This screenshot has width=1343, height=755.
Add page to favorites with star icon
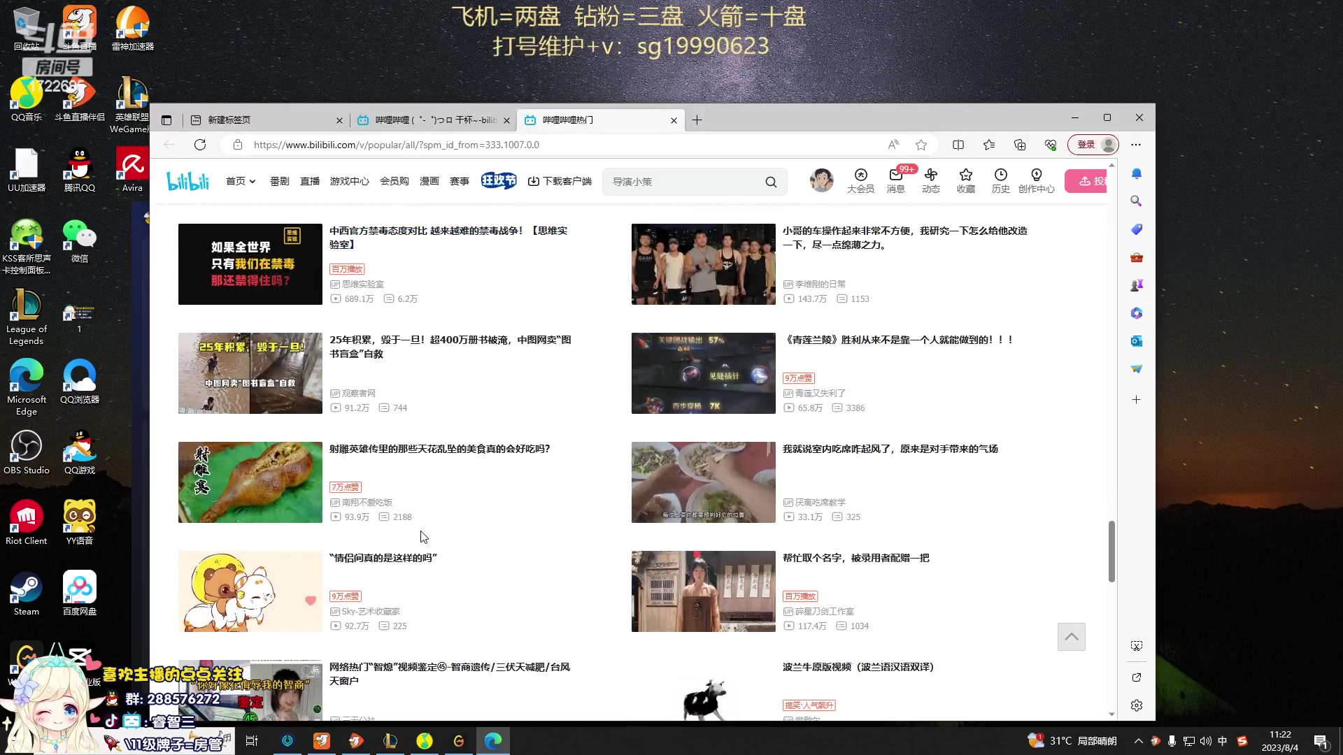pyautogui.click(x=921, y=145)
